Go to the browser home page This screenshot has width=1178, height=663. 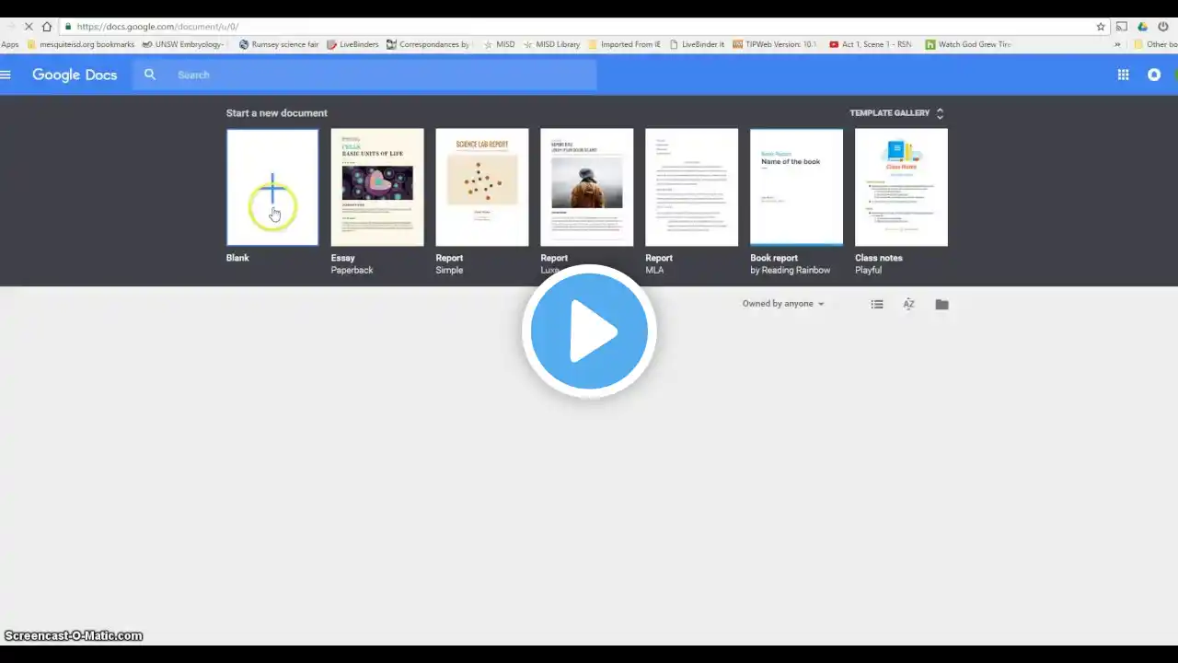coord(47,27)
